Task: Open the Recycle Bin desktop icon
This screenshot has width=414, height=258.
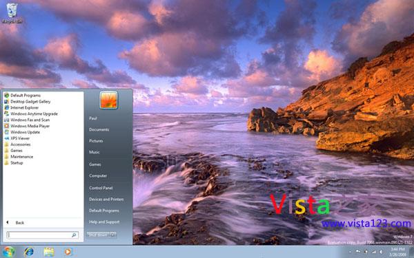Action: point(12,13)
